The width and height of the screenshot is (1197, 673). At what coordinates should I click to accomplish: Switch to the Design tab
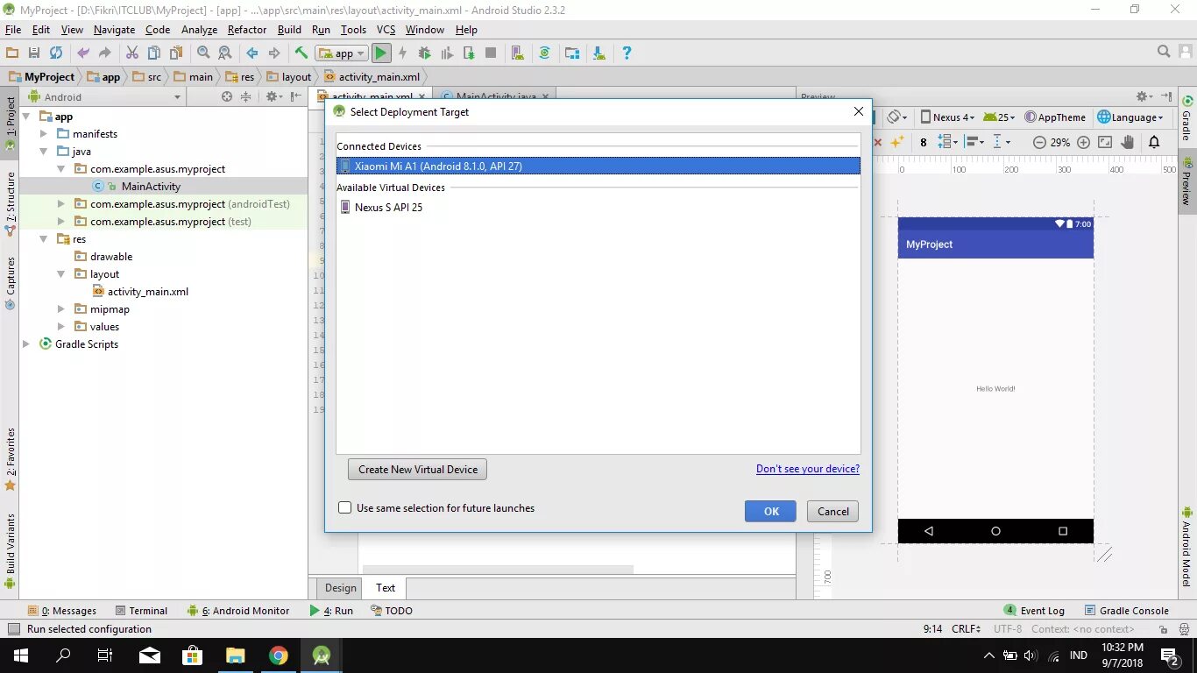click(340, 588)
